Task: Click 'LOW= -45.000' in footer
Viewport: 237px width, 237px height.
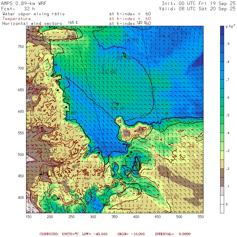Action: [95, 234]
